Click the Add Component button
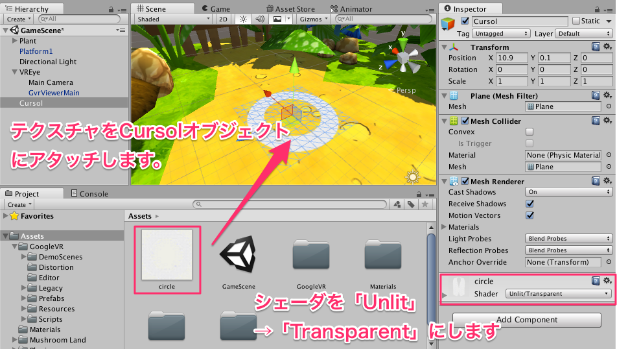 [x=526, y=319]
